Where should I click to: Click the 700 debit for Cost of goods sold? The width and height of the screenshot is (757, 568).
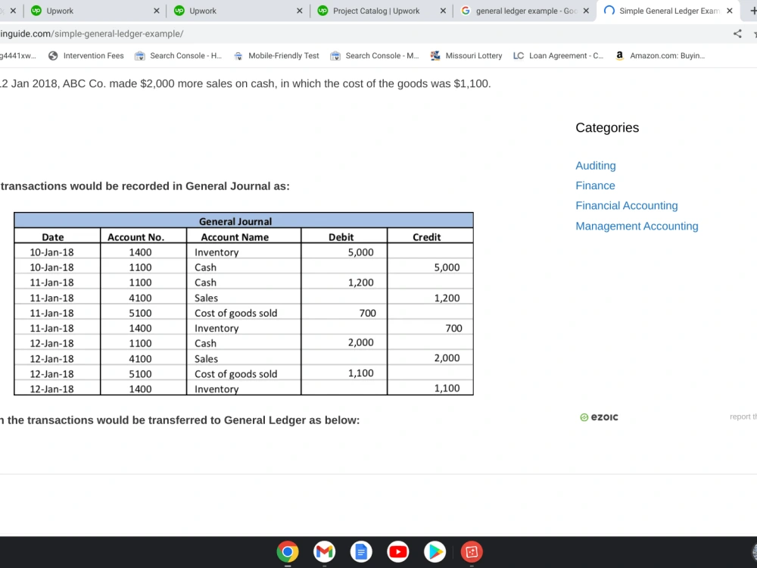(x=367, y=313)
